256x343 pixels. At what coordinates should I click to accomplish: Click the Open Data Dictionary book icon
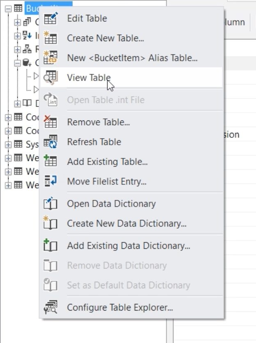click(50, 204)
